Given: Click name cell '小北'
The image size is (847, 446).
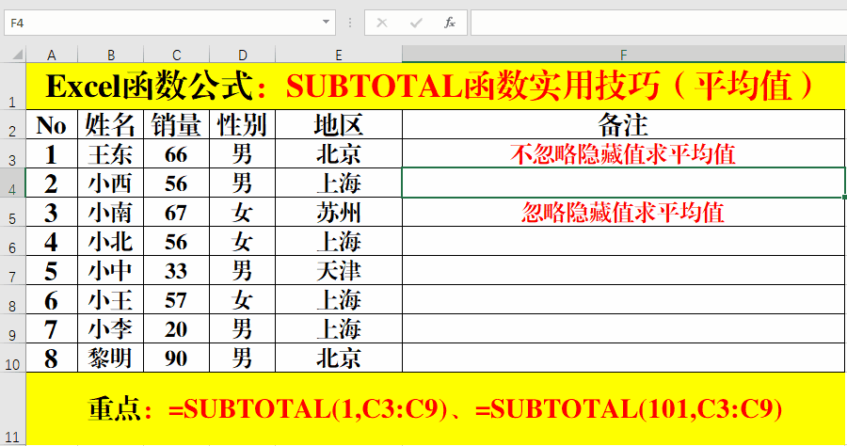Looking at the screenshot, I should click(x=111, y=242).
